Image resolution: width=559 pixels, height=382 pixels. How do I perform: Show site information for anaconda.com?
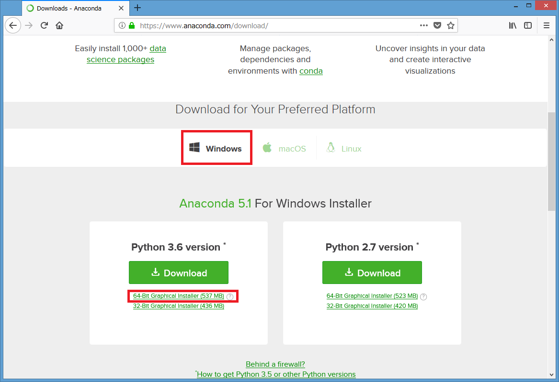(x=122, y=25)
